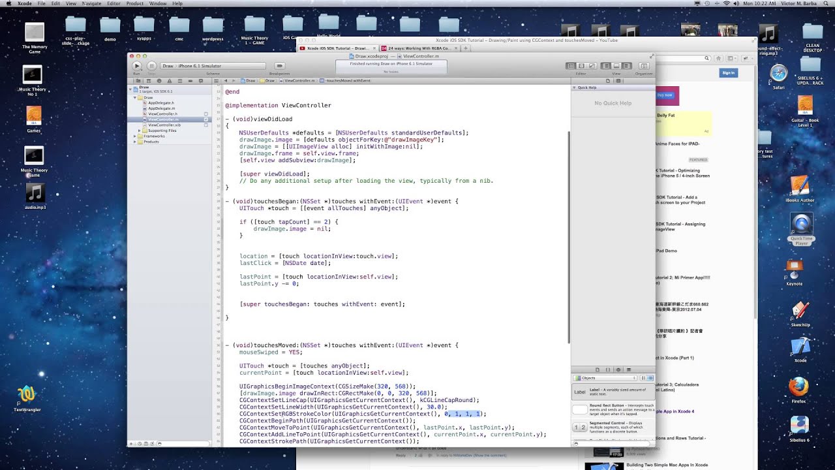Collapse the Draw group folder
835x470 pixels.
pos(135,97)
